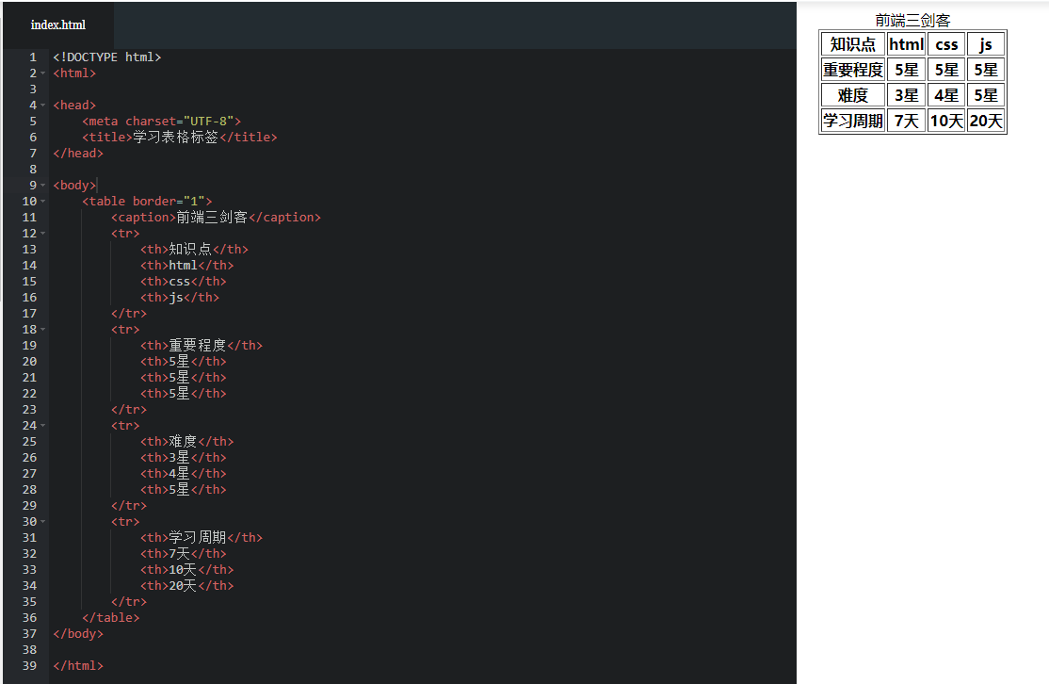Switch to the index.html tab

(57, 24)
